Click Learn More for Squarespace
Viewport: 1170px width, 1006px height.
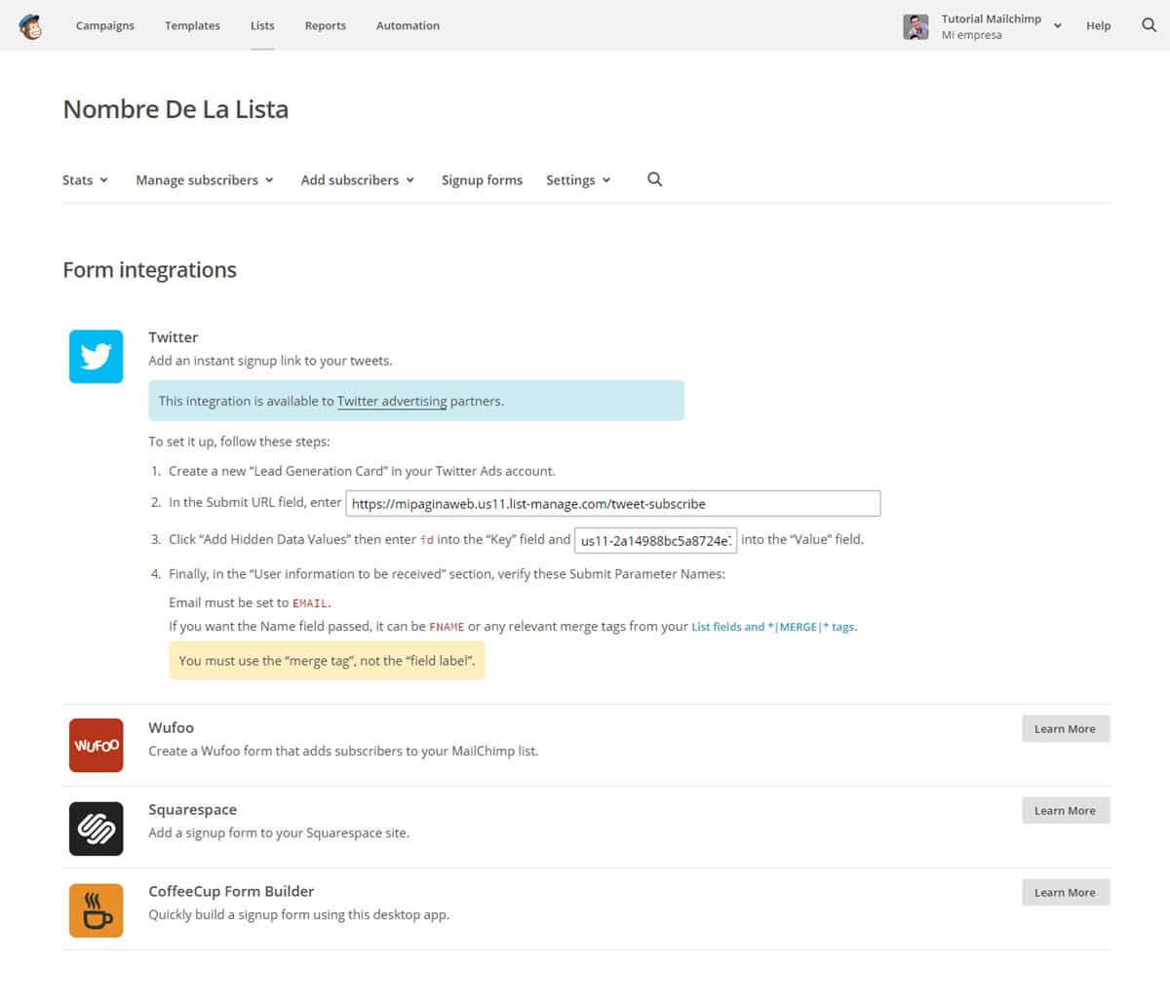(1066, 810)
